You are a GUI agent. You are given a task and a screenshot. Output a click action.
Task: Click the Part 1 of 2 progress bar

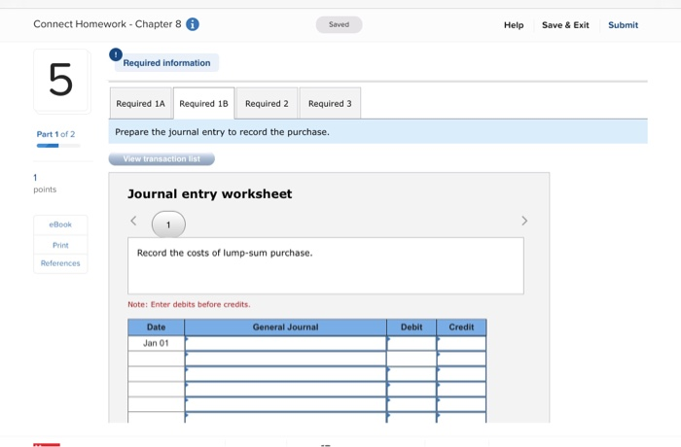pyautogui.click(x=58, y=146)
